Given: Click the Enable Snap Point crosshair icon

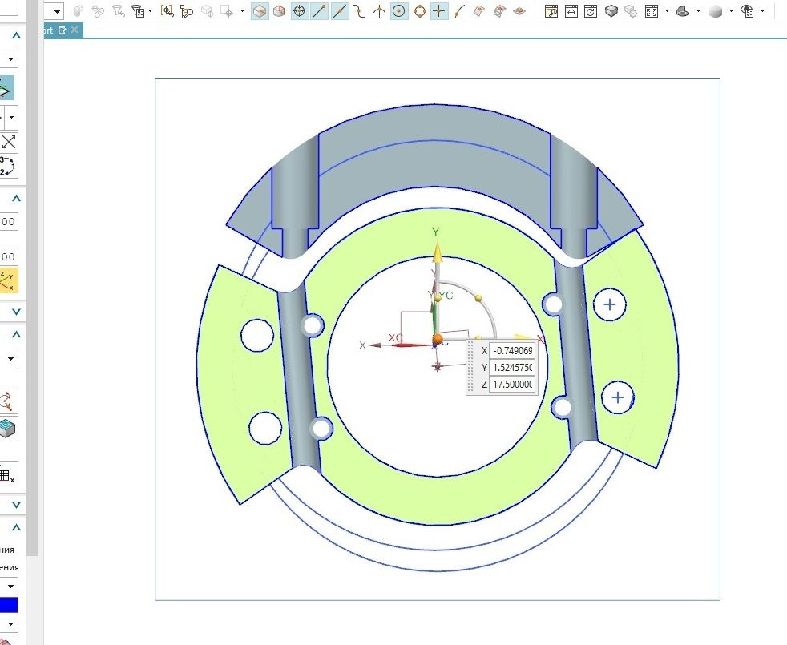Looking at the screenshot, I should coord(300,12).
